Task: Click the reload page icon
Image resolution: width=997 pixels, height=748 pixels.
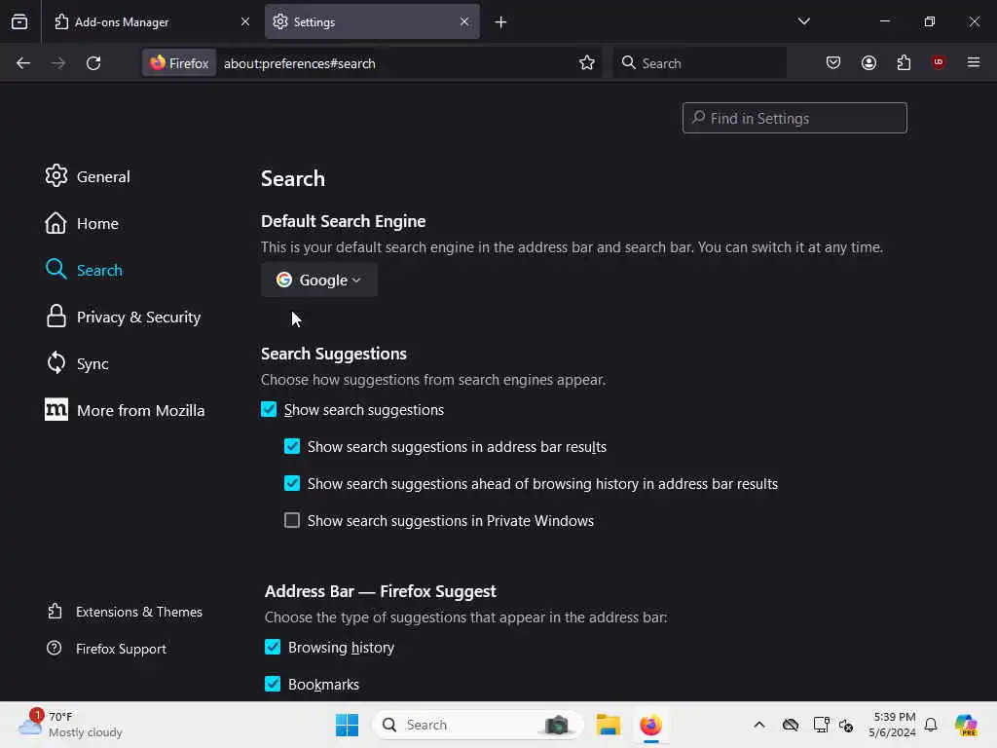Action: click(93, 63)
